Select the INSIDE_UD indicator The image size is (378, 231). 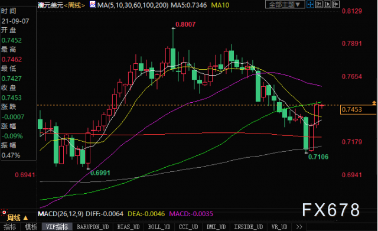pos(248,227)
